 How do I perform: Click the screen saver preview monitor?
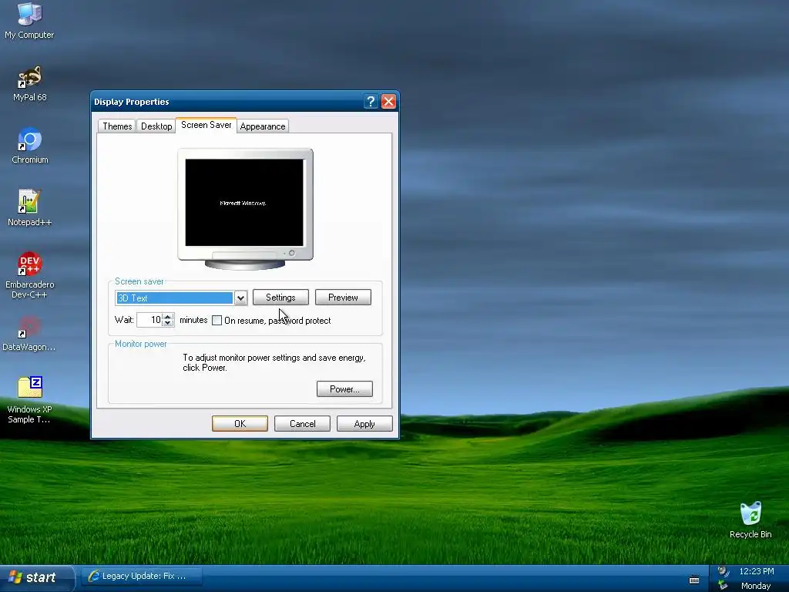[245, 209]
